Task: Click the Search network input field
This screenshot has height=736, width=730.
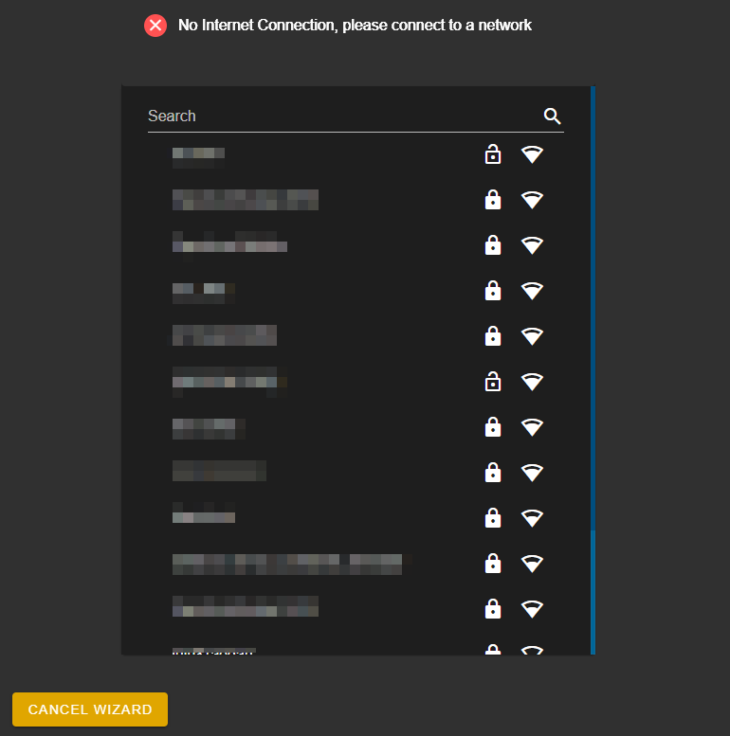Action: click(356, 117)
